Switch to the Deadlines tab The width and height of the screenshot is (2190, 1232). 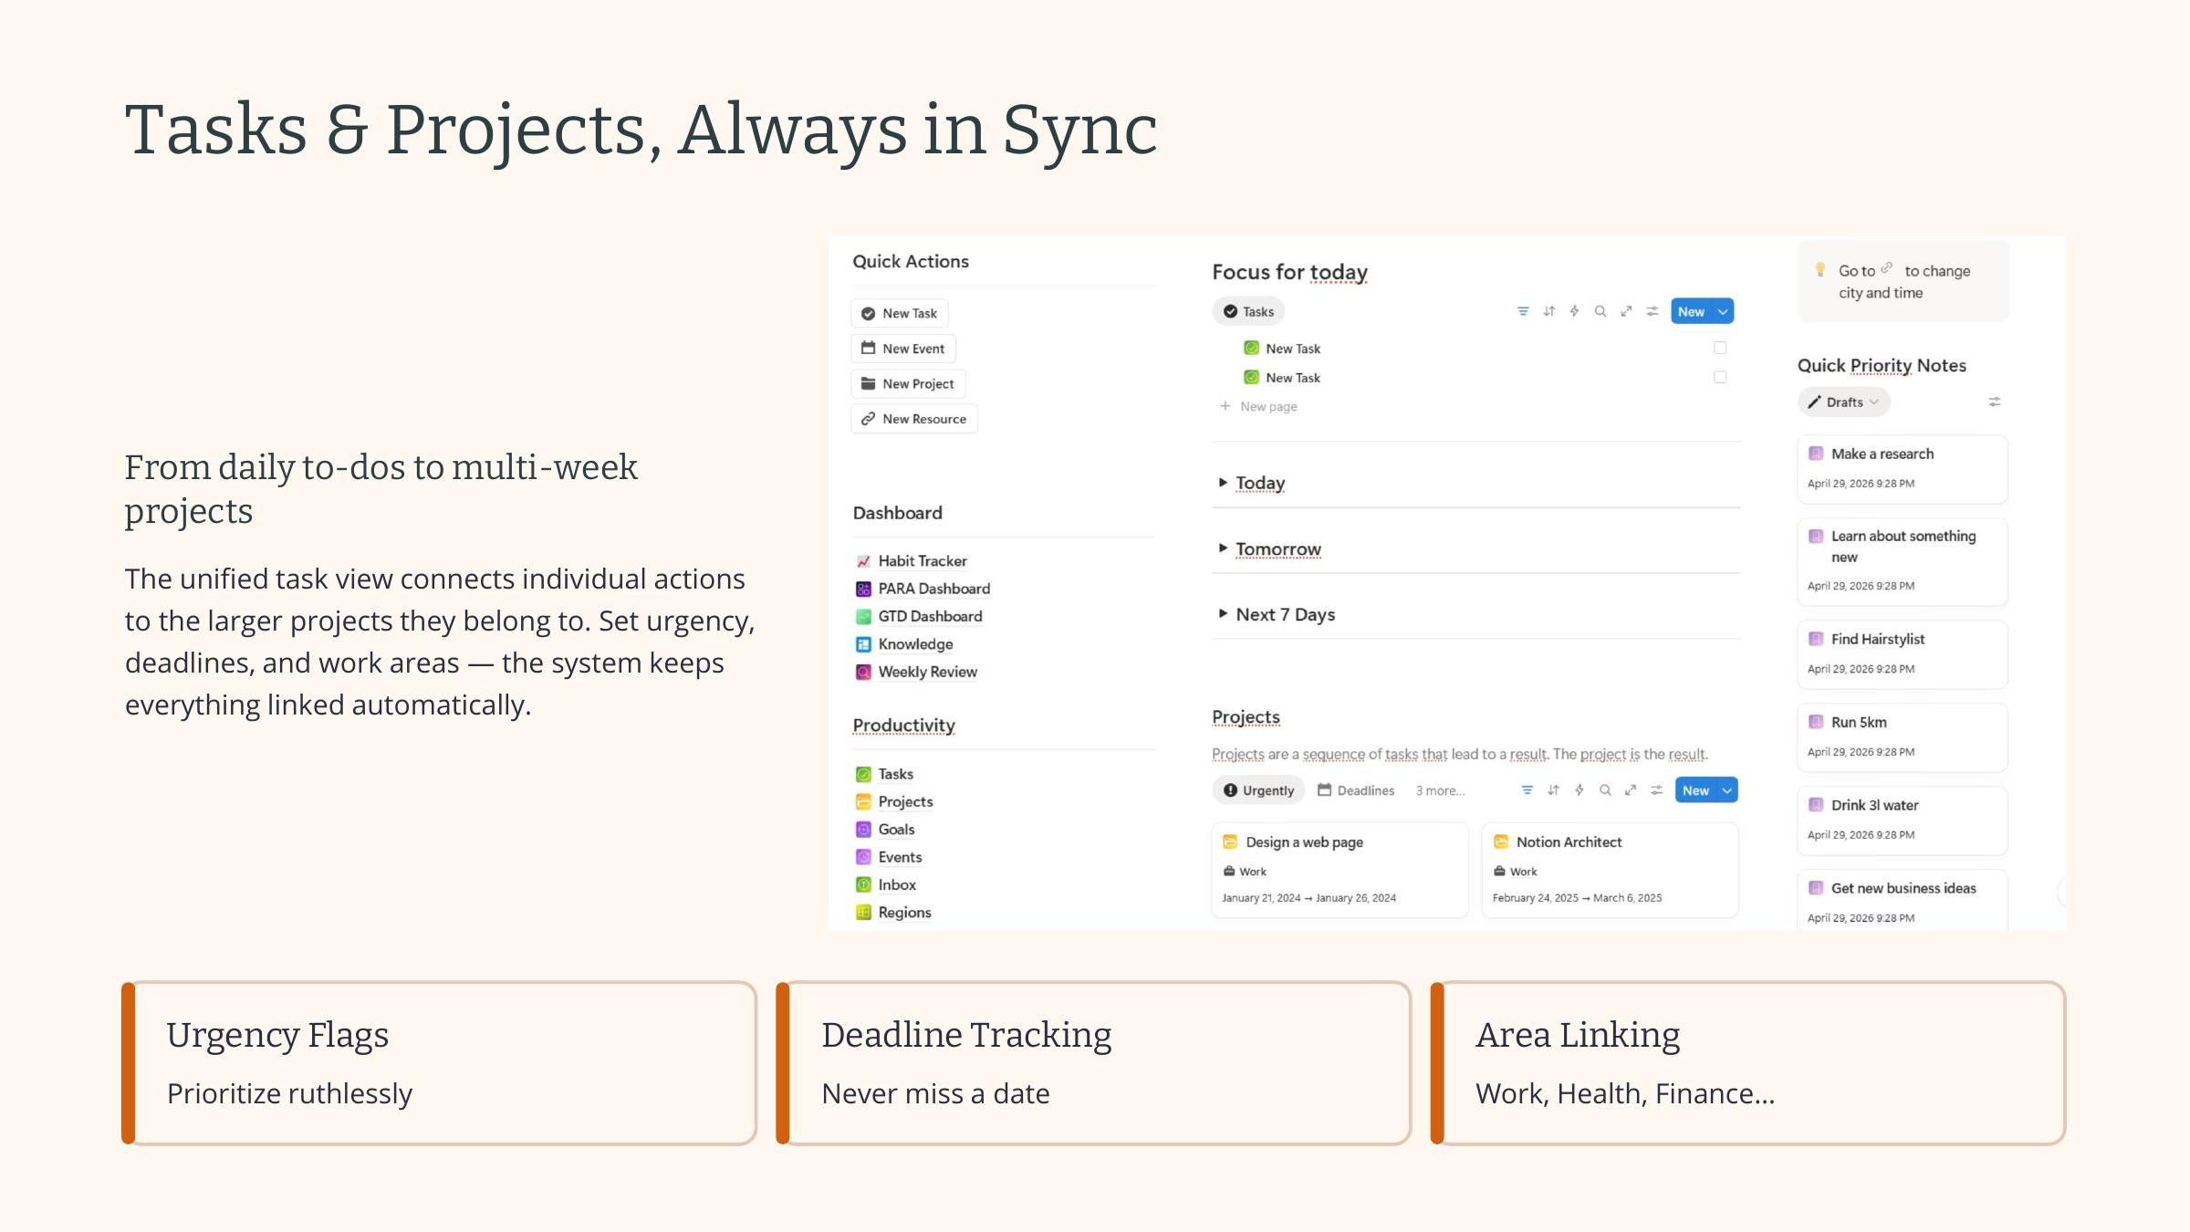pyautogui.click(x=1356, y=790)
